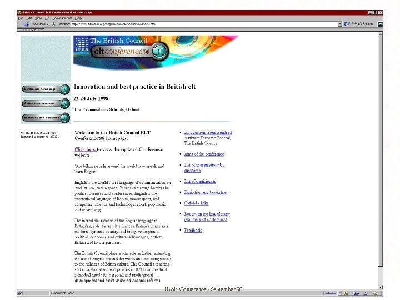Viewport: 400px width, 300px height.
Task: Expand the collapsed toolbar tab below Location
Action: (x=30, y=30)
